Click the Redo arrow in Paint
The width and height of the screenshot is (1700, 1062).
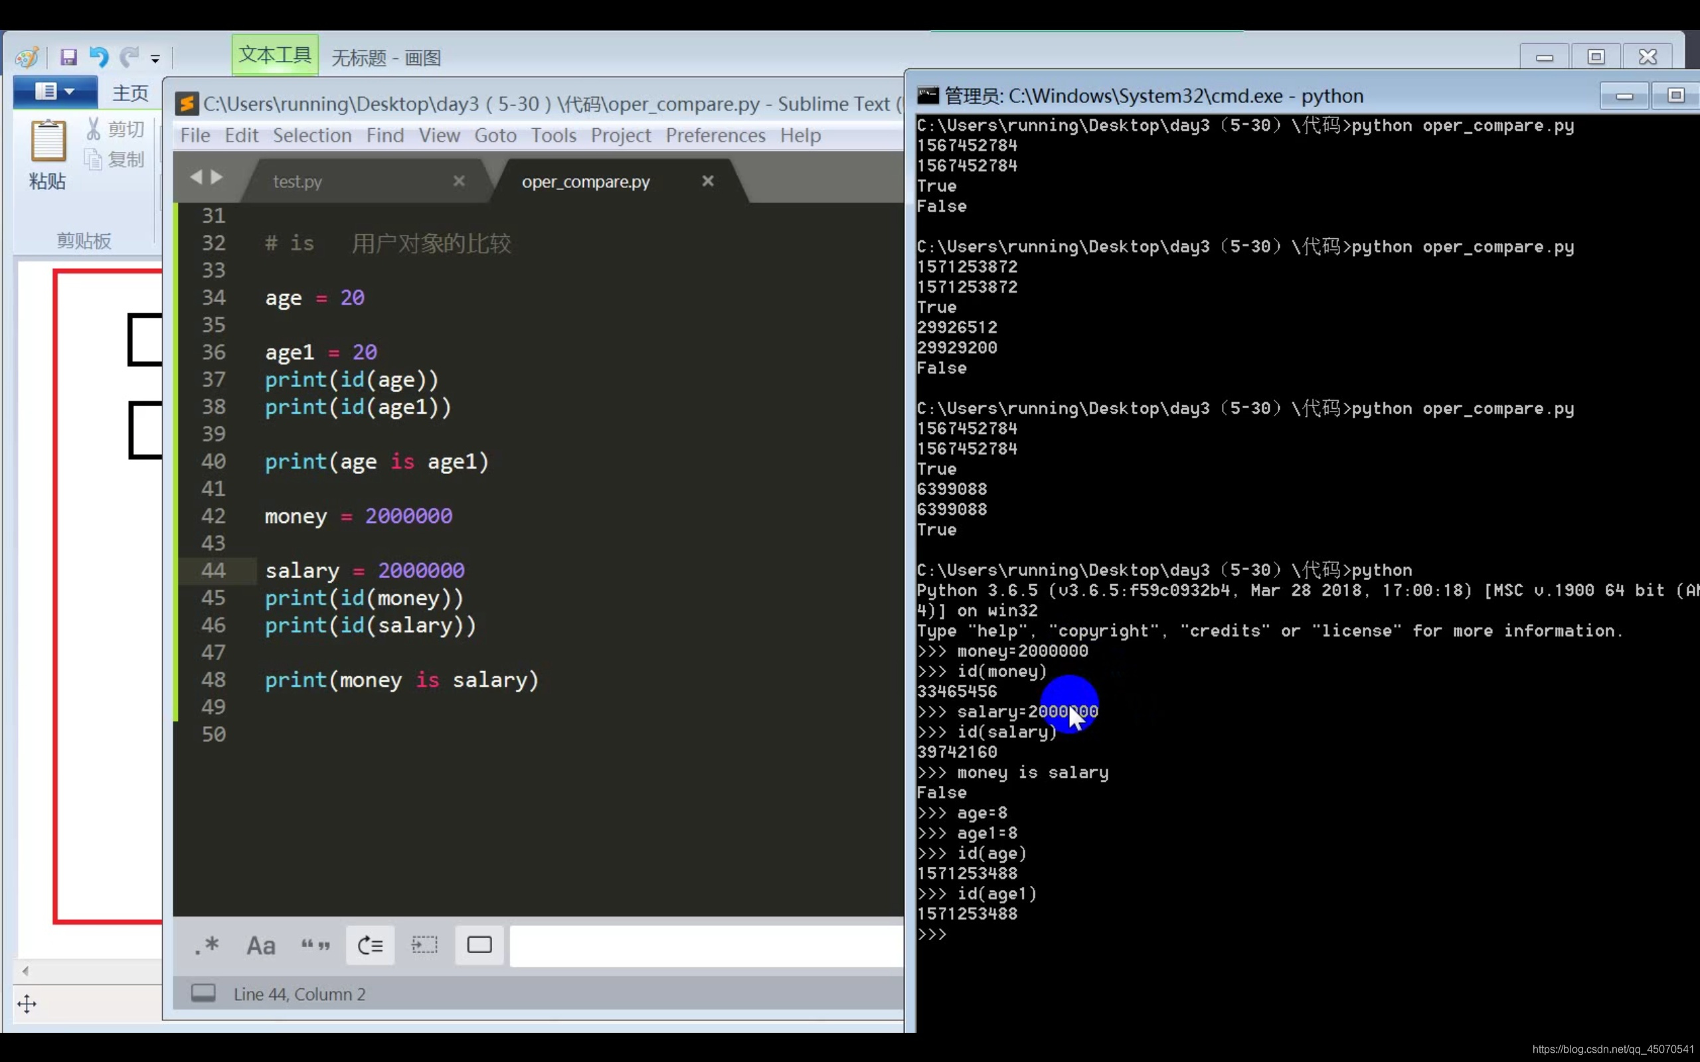click(129, 57)
